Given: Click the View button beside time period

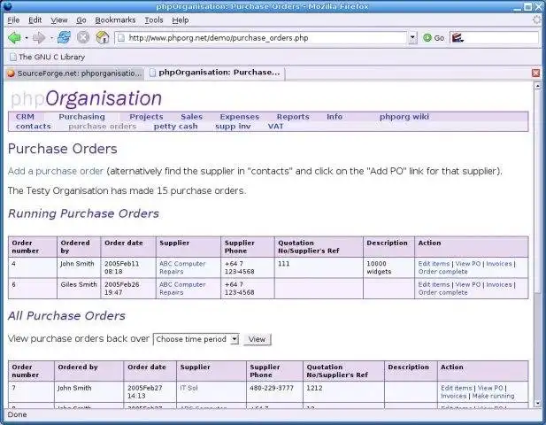Looking at the screenshot, I should 257,339.
